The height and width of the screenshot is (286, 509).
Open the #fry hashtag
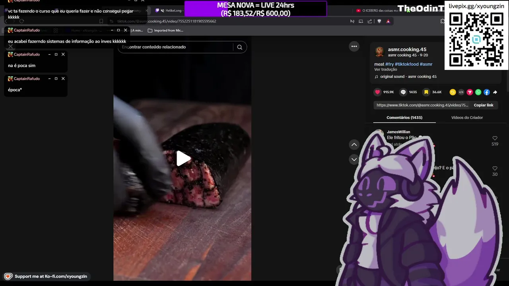(389, 64)
